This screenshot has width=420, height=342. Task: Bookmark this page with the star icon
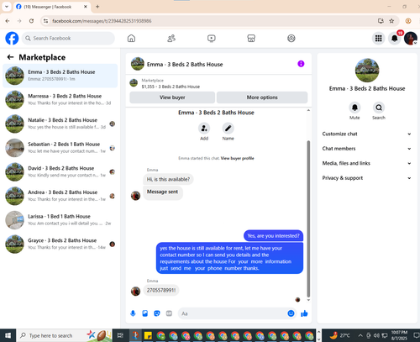click(391, 21)
